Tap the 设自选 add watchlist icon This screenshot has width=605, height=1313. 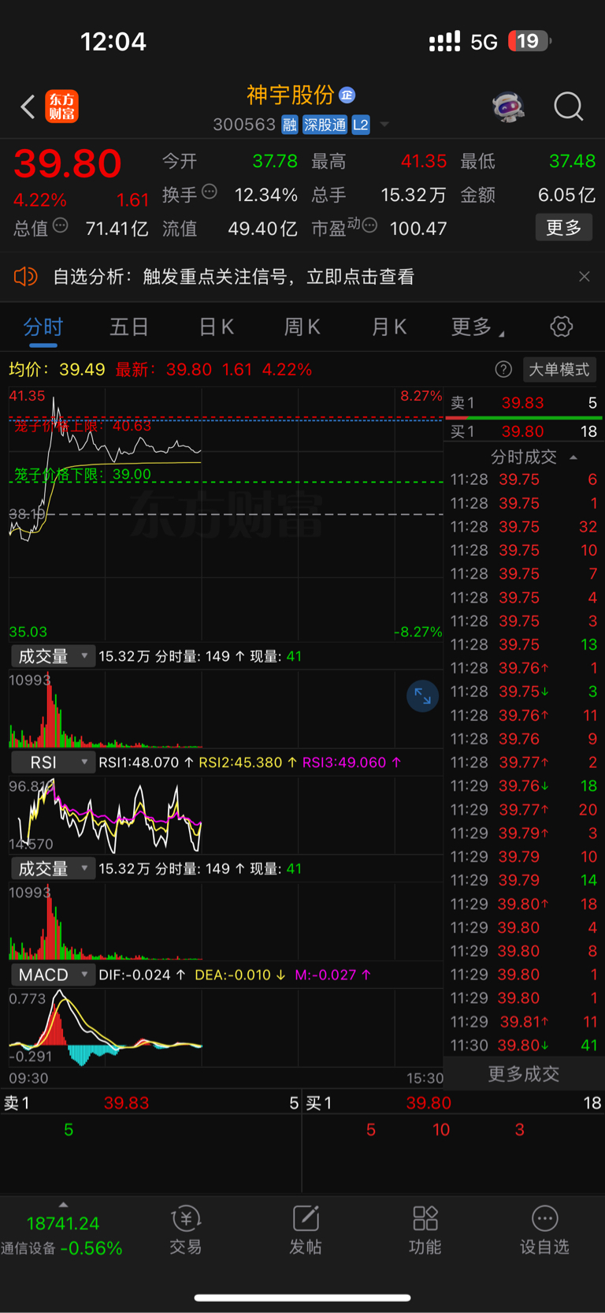click(544, 1230)
